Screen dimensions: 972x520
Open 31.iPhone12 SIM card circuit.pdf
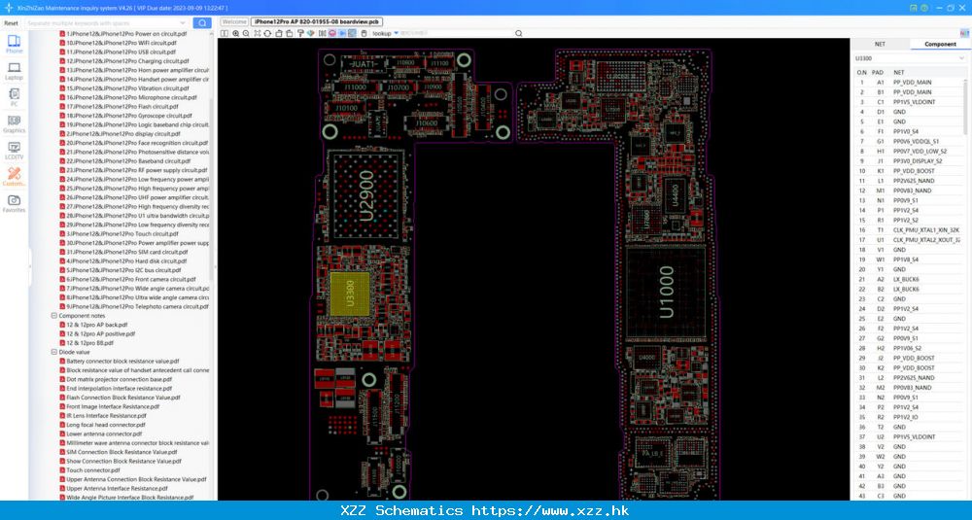point(123,253)
